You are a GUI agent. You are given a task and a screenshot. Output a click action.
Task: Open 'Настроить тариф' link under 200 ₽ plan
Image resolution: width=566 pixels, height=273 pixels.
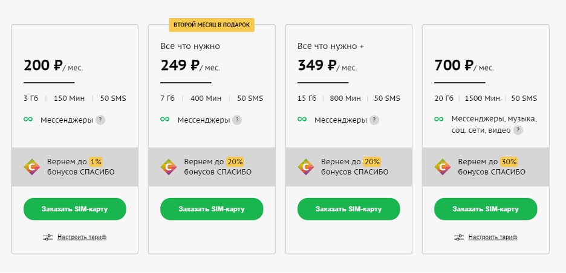(82, 237)
